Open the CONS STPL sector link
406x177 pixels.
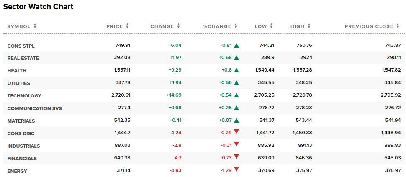21,46
